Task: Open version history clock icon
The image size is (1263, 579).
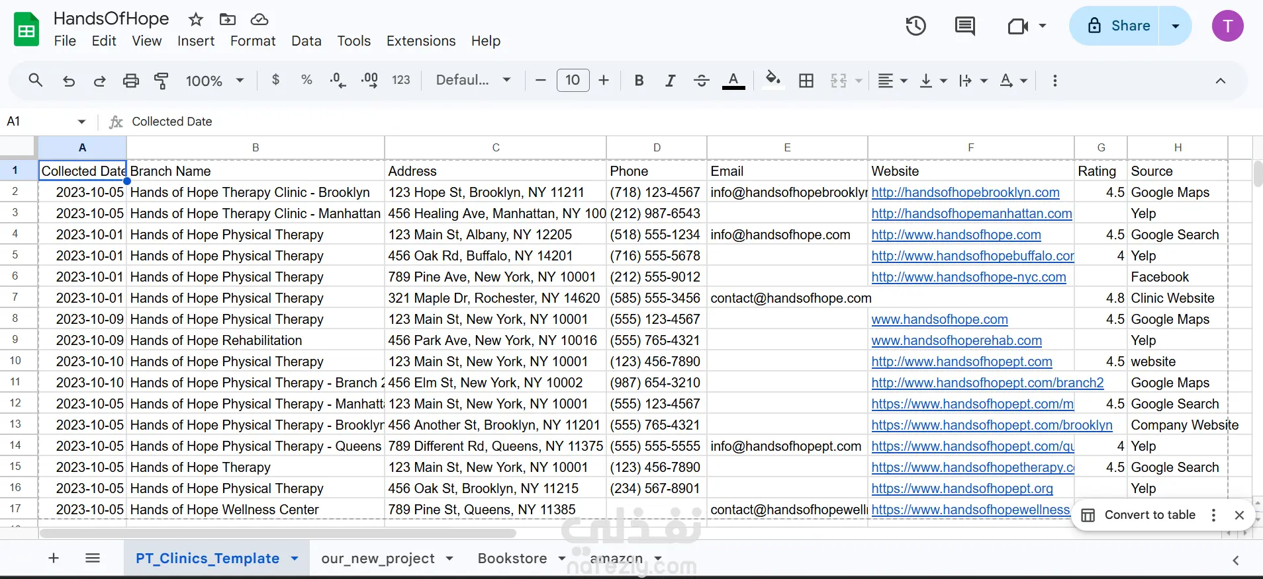Action: pos(916,26)
